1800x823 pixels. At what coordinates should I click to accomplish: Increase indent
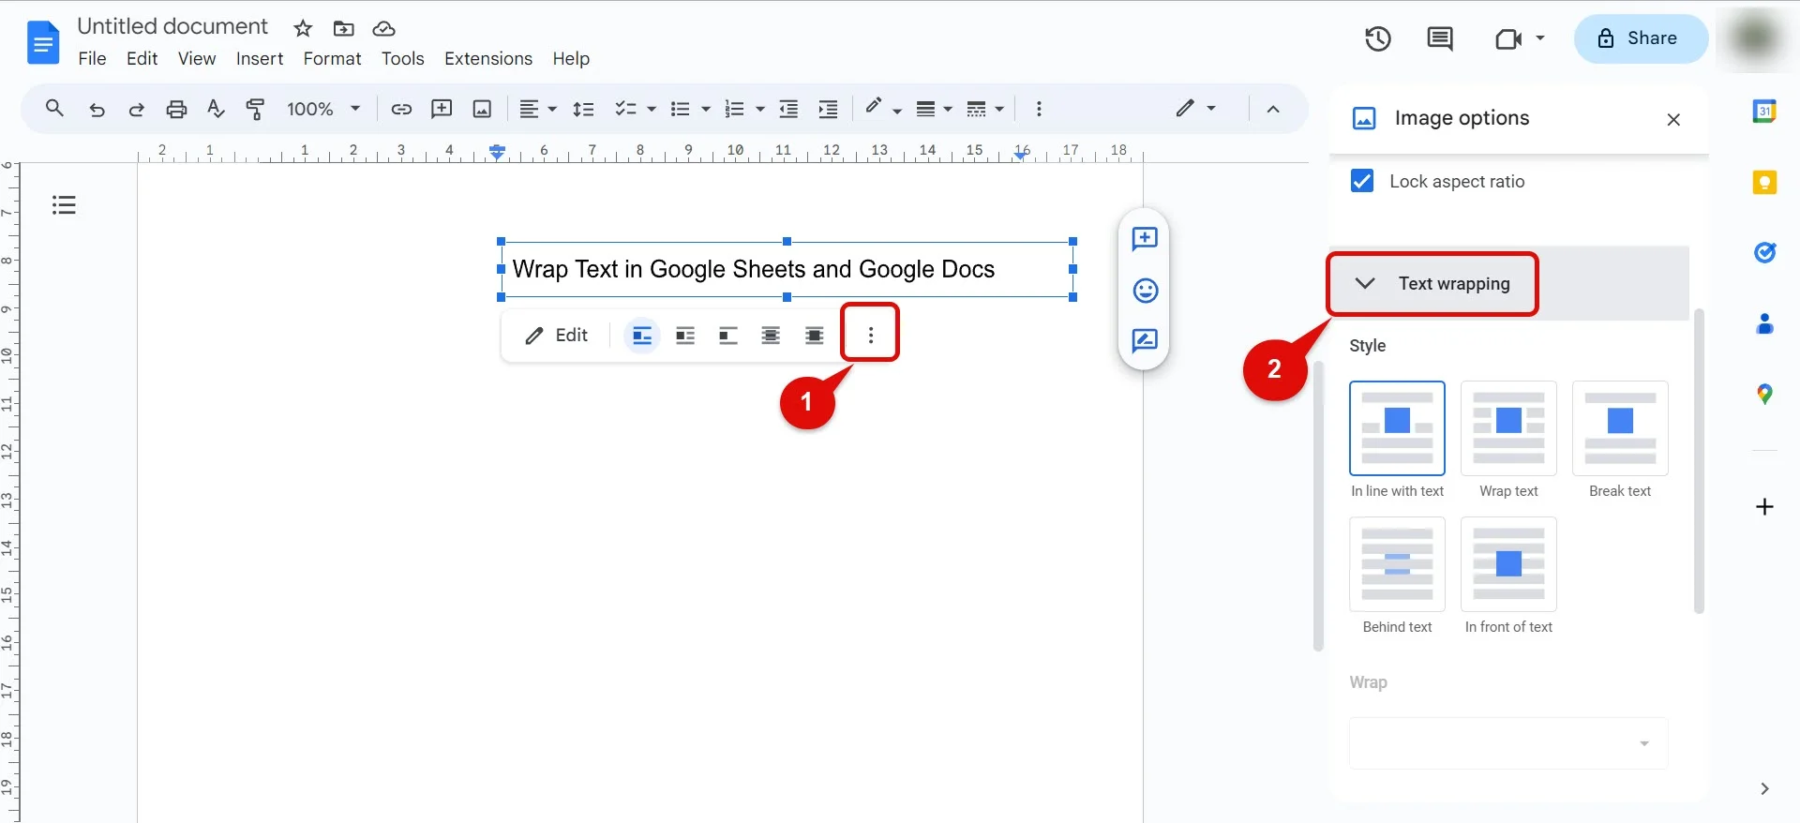pyautogui.click(x=828, y=109)
